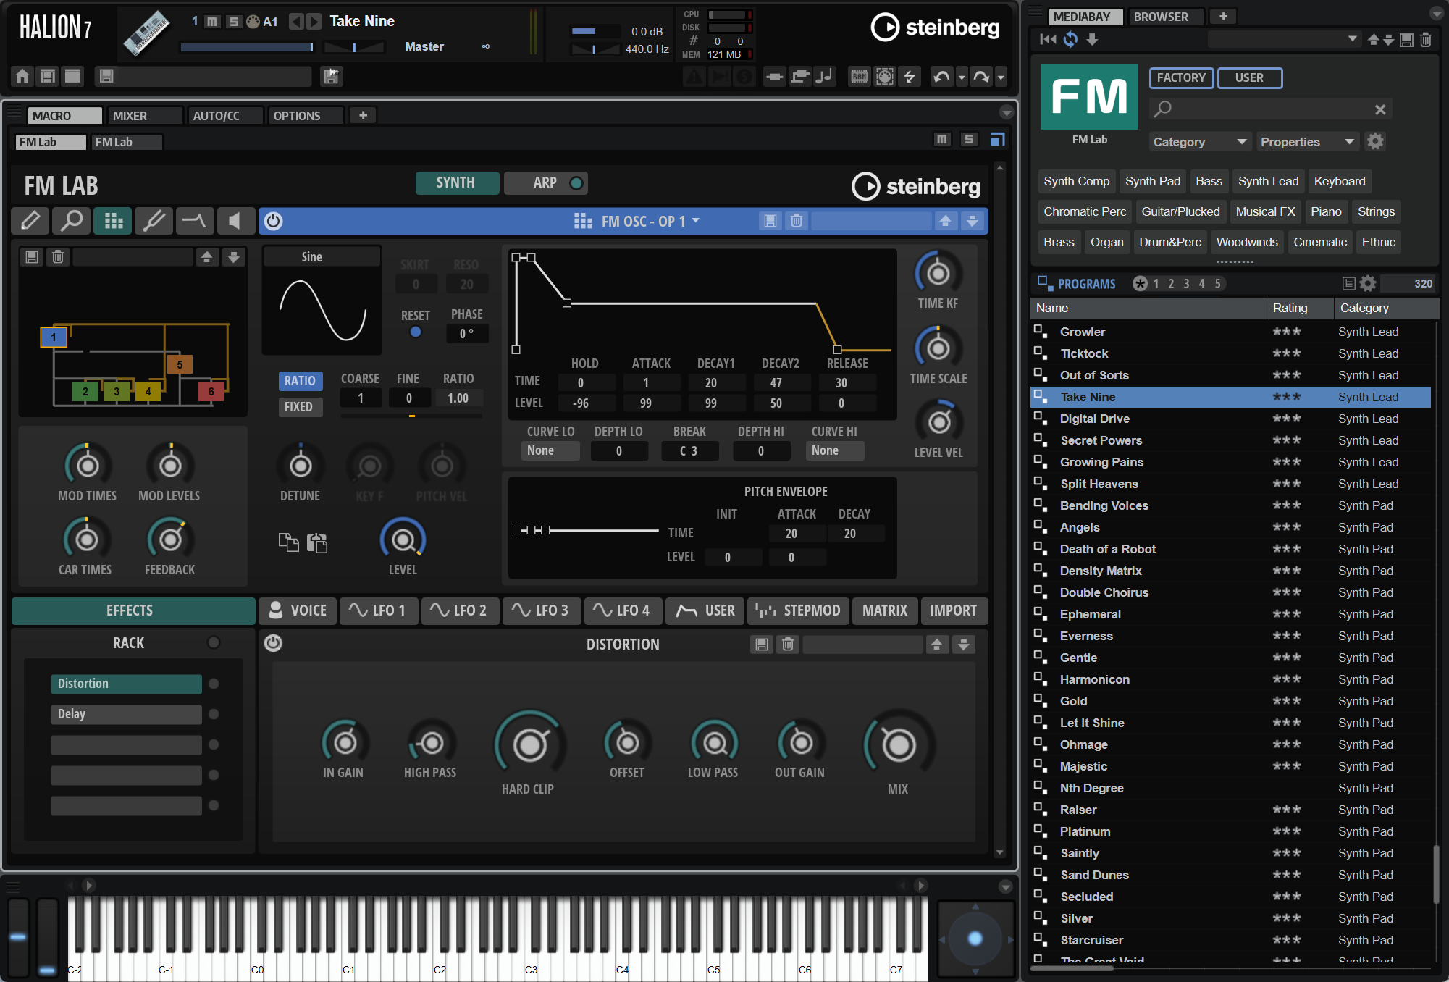Open the home icon in HALion toolbar
Image resolution: width=1449 pixels, height=982 pixels.
click(x=22, y=76)
